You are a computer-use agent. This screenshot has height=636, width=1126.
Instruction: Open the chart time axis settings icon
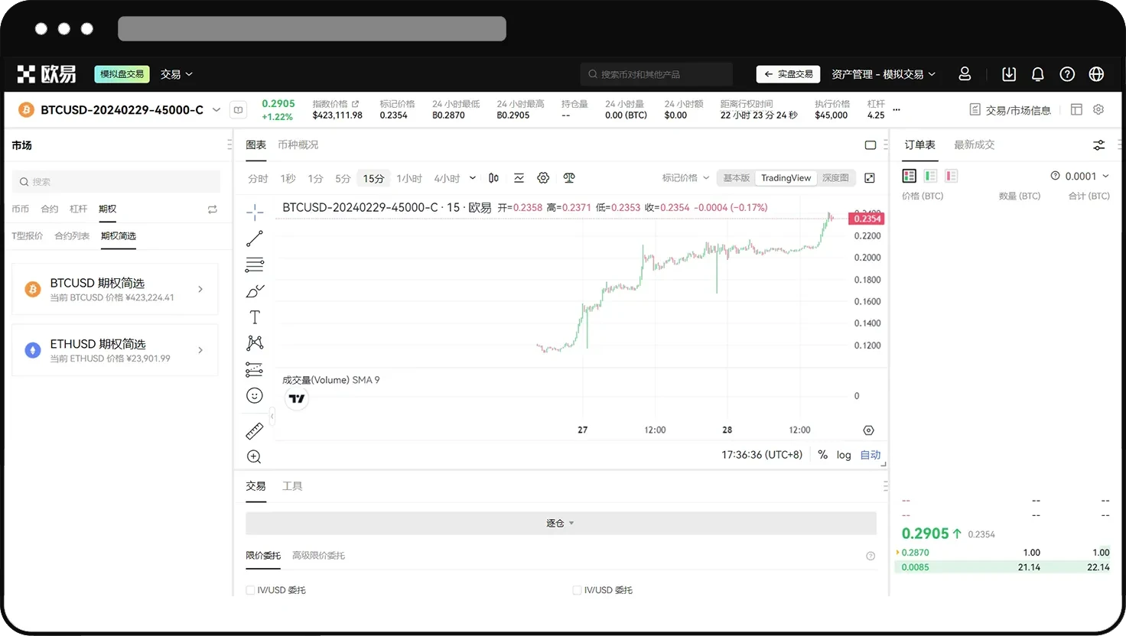(x=868, y=430)
